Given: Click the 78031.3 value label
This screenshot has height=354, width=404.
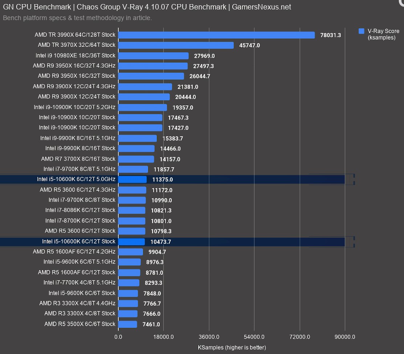Looking at the screenshot, I should tap(330, 35).
